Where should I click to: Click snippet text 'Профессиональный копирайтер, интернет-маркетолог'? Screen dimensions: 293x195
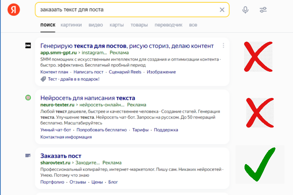[x=97, y=170]
